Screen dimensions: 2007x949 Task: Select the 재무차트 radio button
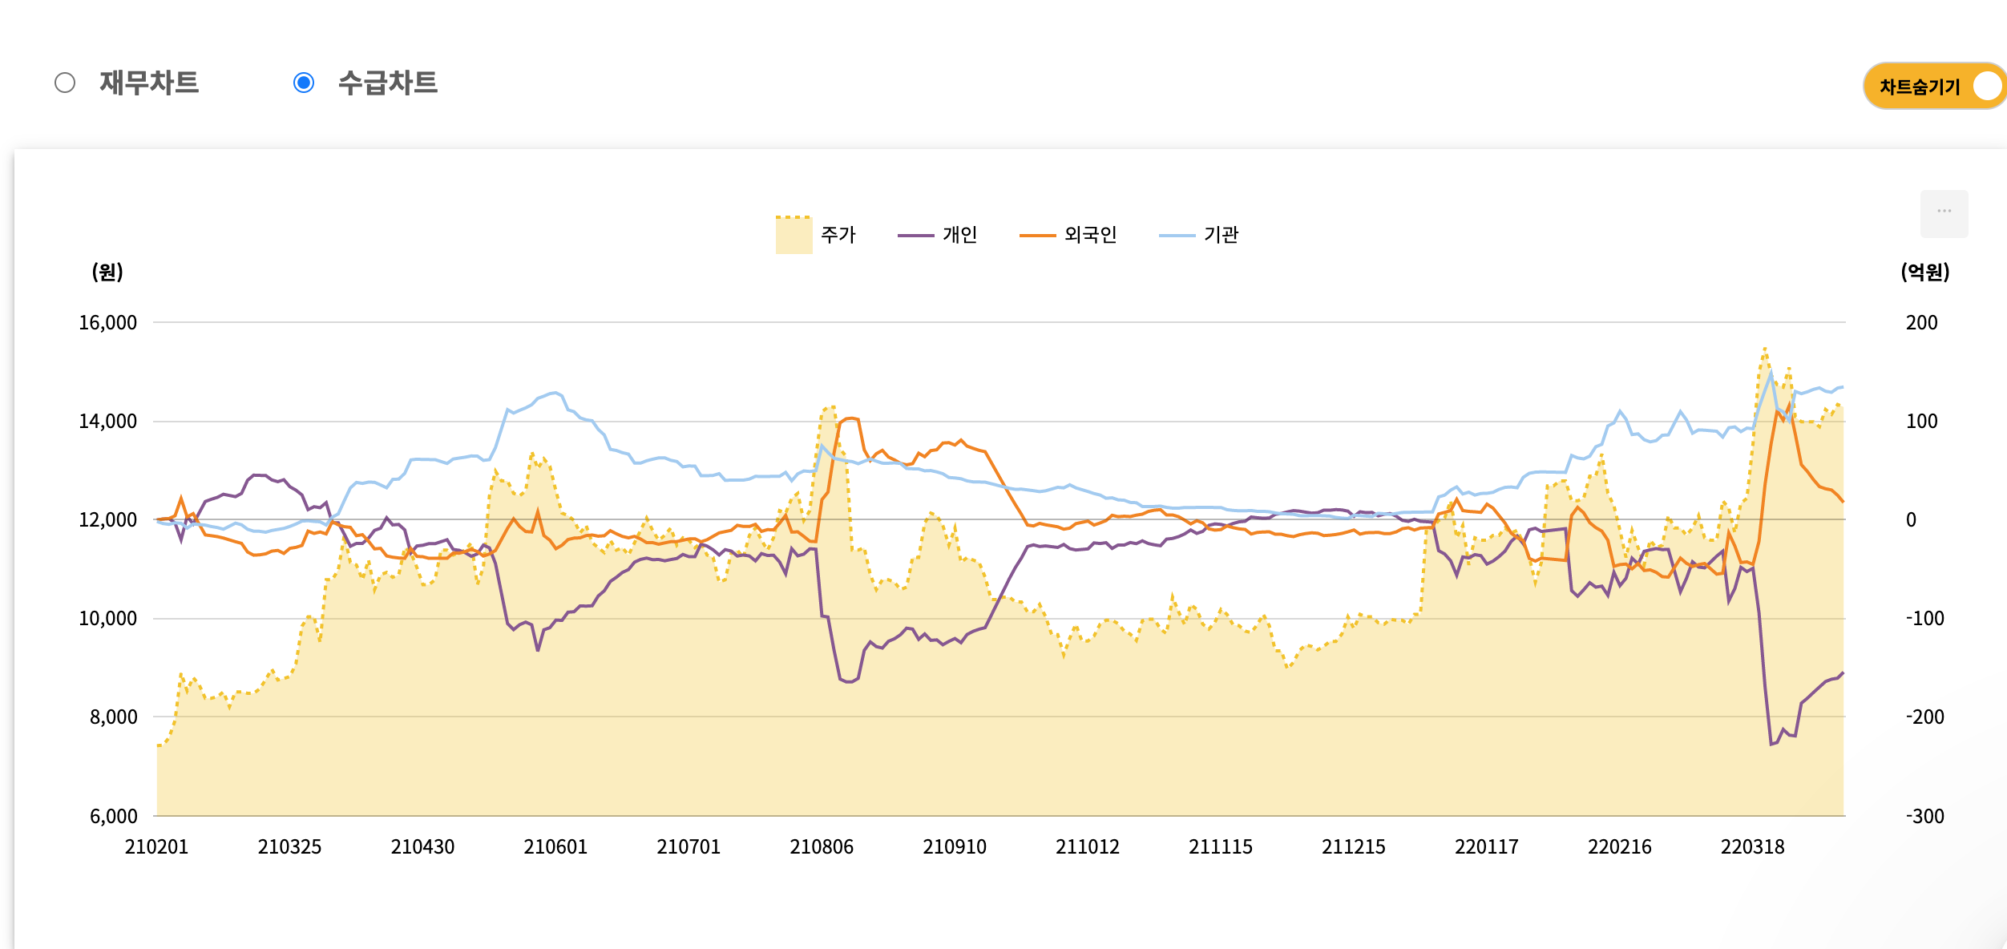(x=65, y=83)
